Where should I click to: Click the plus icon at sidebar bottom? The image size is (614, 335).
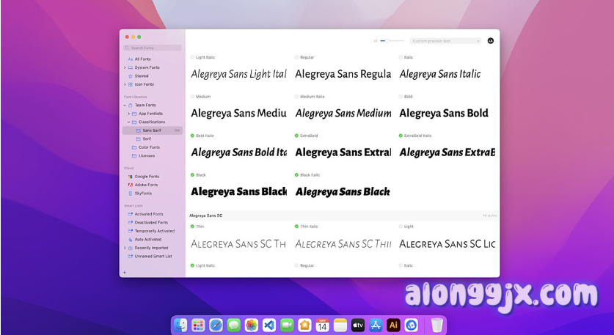(x=125, y=272)
